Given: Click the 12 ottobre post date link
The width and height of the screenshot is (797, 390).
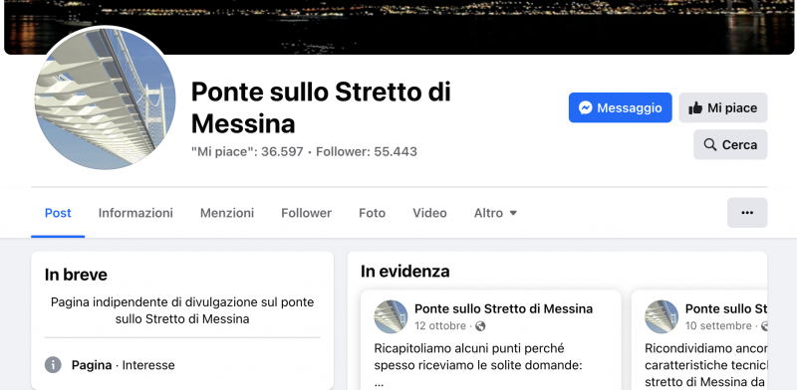Looking at the screenshot, I should 440,325.
